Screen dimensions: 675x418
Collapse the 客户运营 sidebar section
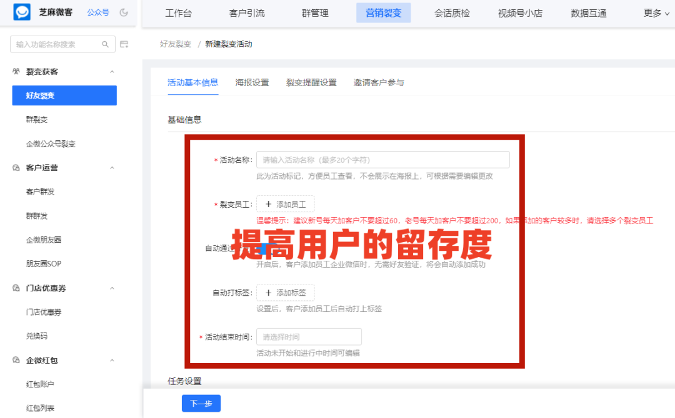[112, 167]
